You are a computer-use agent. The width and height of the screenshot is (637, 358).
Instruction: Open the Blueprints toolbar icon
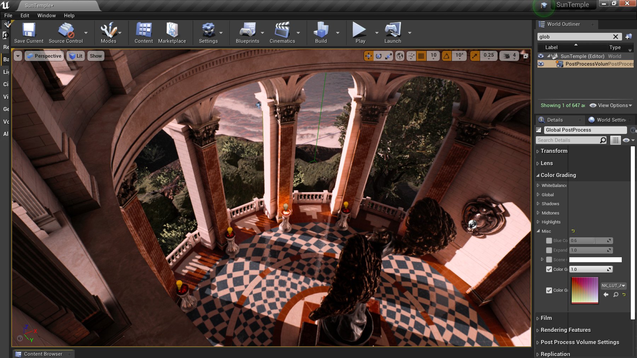click(247, 32)
